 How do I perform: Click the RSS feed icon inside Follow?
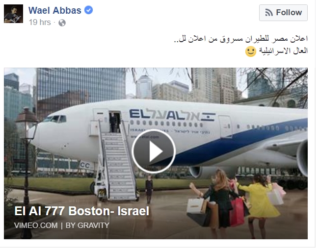(x=269, y=13)
